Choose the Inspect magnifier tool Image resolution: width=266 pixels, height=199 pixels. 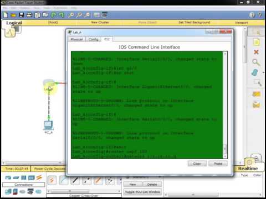[x=256, y=62]
